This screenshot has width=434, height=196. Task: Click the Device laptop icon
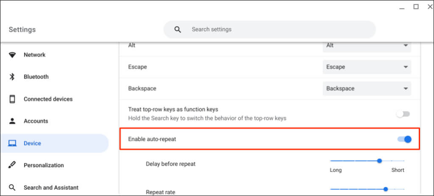12,143
